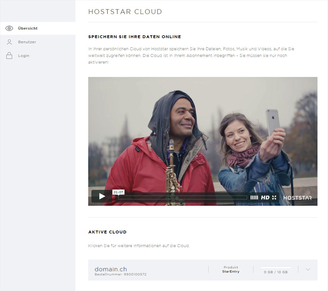Play the Hoststar cloud video

102,196
